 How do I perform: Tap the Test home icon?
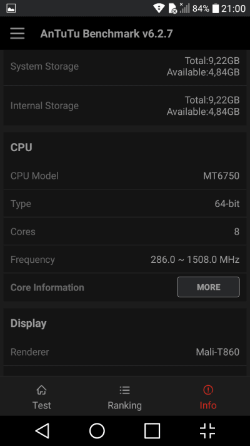click(41, 390)
